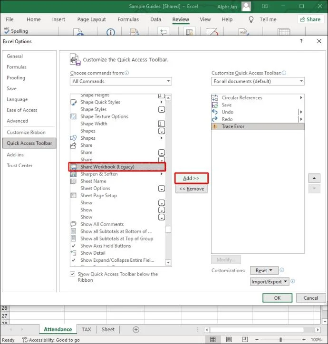The width and height of the screenshot is (328, 344).
Task: Click the commands list scroll down arrow
Action: [168, 262]
